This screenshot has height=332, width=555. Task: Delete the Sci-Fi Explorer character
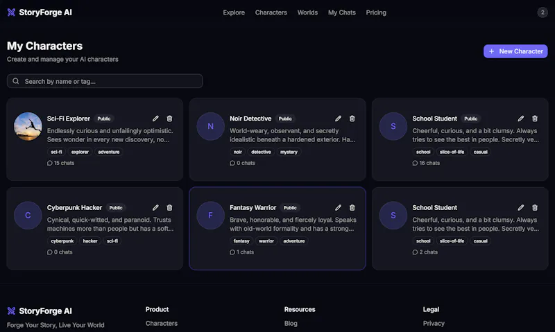point(169,119)
